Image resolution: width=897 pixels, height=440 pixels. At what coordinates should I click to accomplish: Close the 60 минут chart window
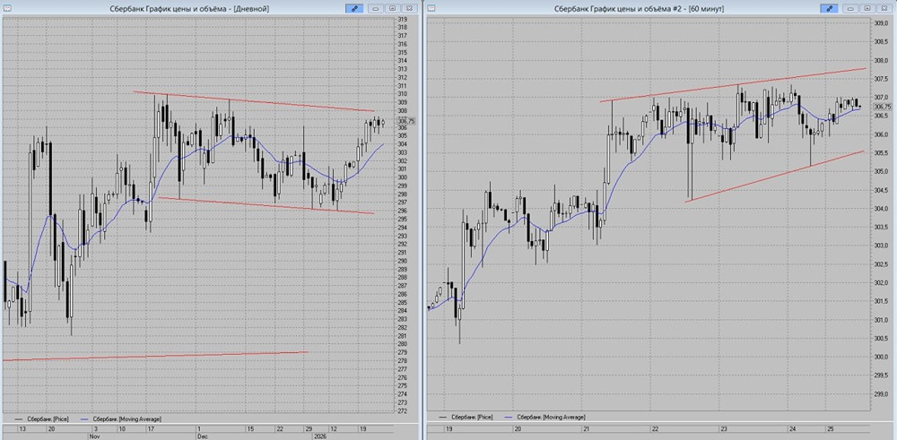[884, 8]
